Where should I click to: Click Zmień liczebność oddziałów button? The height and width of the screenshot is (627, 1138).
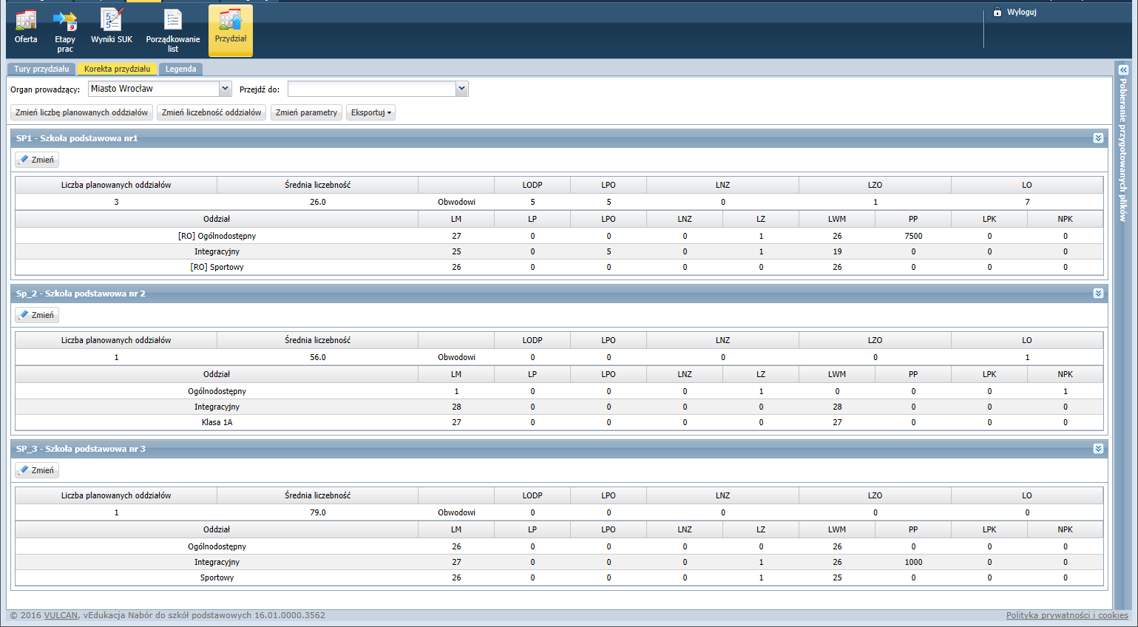pos(211,112)
